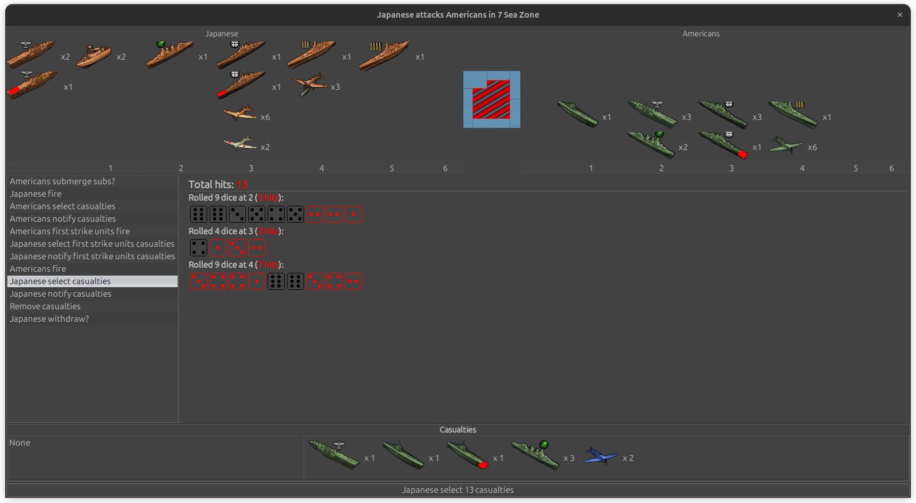Select the American ship with bullet marker
The image size is (916, 503).
pyautogui.click(x=794, y=115)
